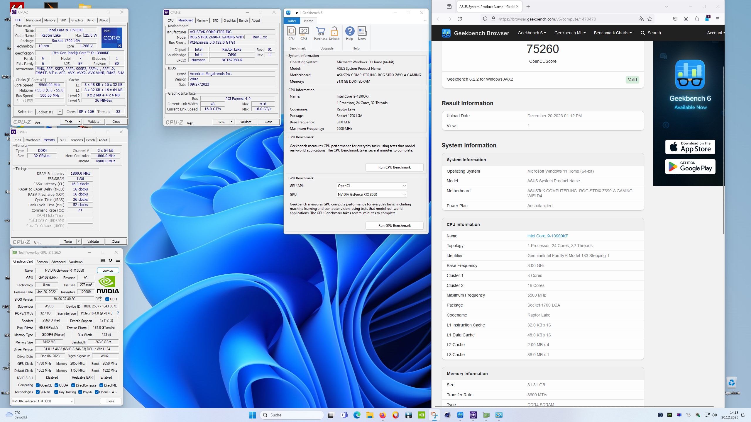Image resolution: width=751 pixels, height=422 pixels.
Task: Toggle the Ray Tracing checkbox in GPU-Z
Action: click(56, 392)
